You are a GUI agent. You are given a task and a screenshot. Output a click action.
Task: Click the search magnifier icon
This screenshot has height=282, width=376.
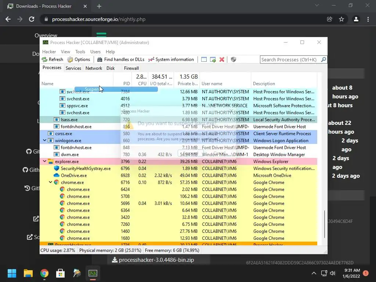[323, 59]
